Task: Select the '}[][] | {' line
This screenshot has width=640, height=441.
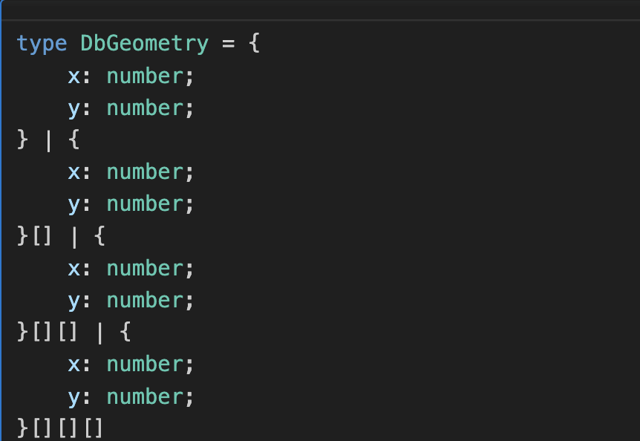Action: tap(74, 332)
